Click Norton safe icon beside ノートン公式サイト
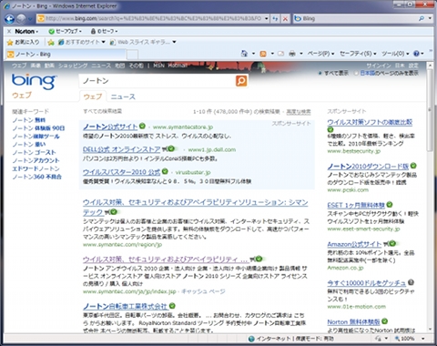The image size is (437, 346). coord(142,126)
